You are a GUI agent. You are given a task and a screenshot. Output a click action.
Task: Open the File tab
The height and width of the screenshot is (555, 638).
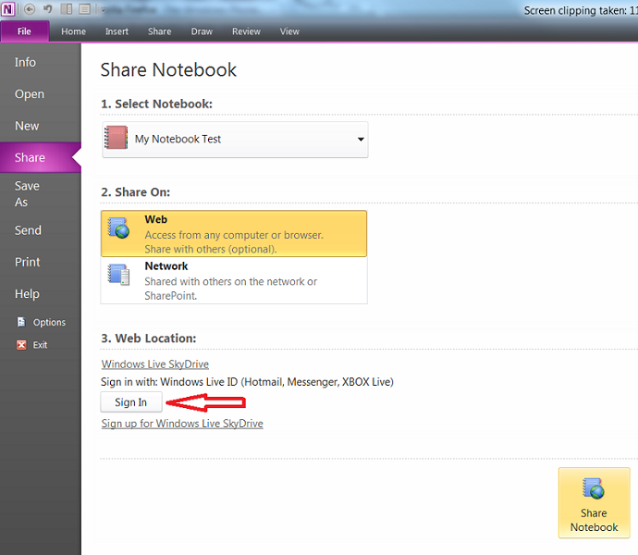pos(24,31)
